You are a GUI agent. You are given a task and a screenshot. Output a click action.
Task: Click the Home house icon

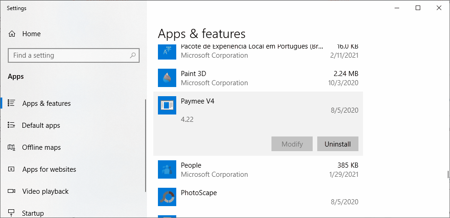[x=12, y=34]
